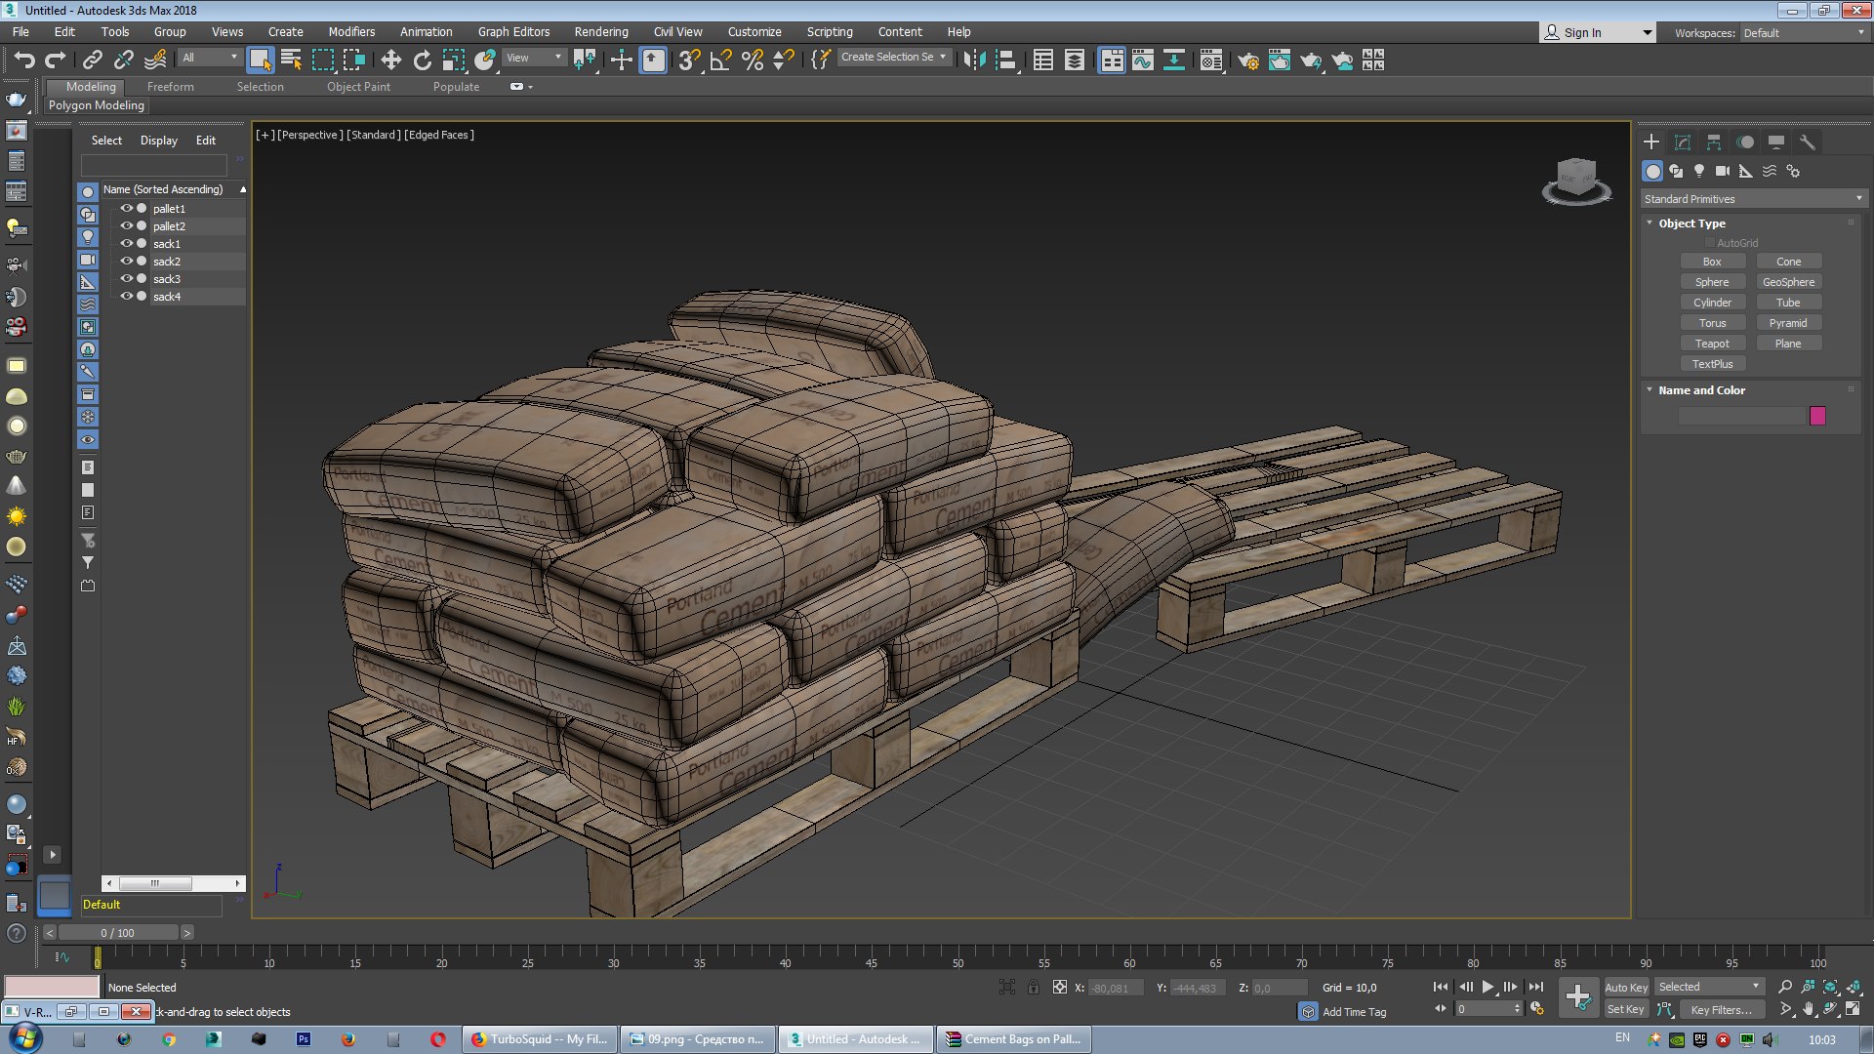Image resolution: width=1874 pixels, height=1054 pixels.
Task: Click the ViewCube in the viewport
Action: point(1576,180)
